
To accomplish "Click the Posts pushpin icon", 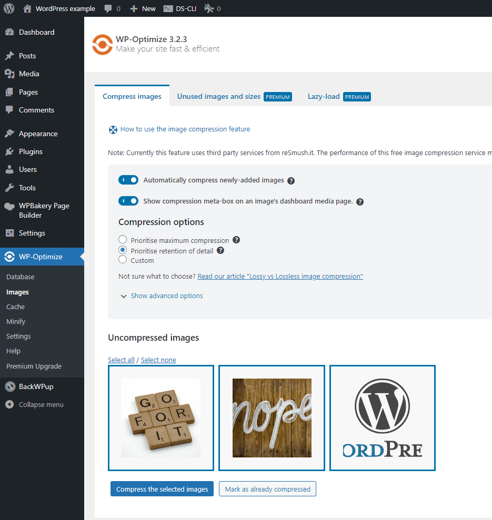I will coord(9,56).
